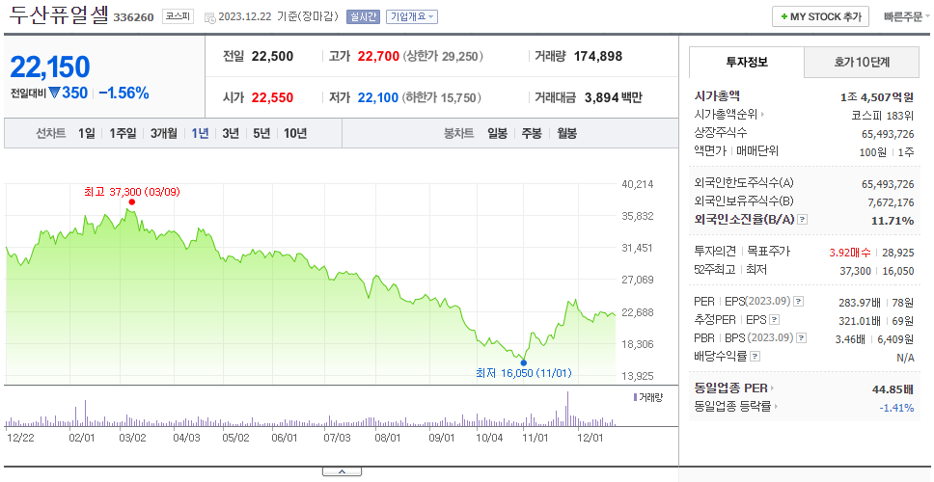Click the 두산퓨얼셀 stock name
934x482 pixels.
[60, 14]
